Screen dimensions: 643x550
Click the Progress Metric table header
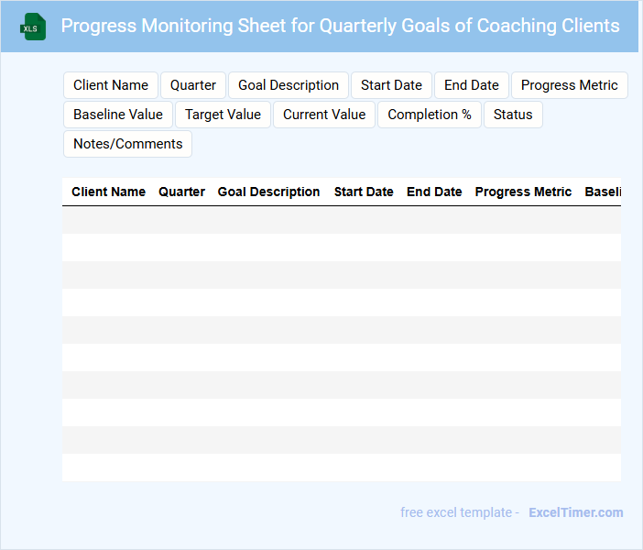coord(523,192)
